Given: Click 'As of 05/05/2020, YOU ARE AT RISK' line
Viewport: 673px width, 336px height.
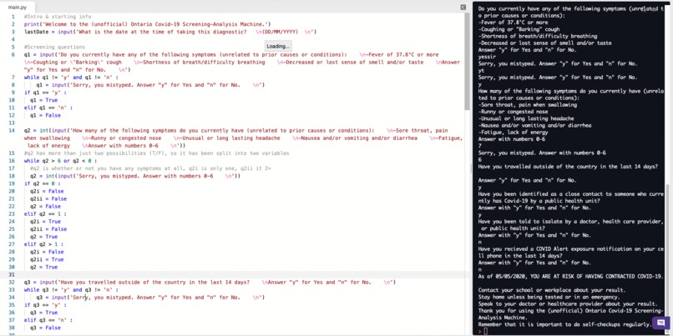Looking at the screenshot, I should click(571, 277).
